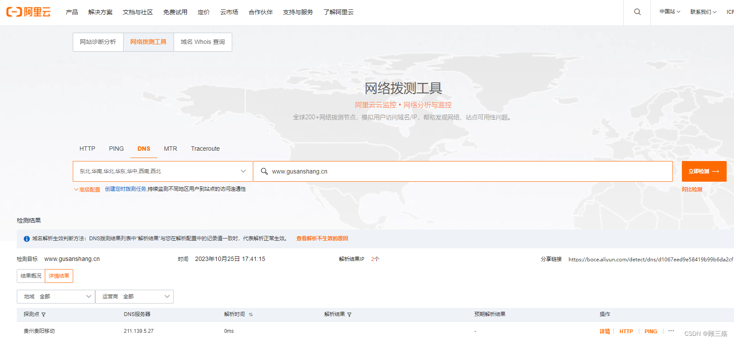Select the HTTP test tab
The image size is (734, 341).
(87, 149)
